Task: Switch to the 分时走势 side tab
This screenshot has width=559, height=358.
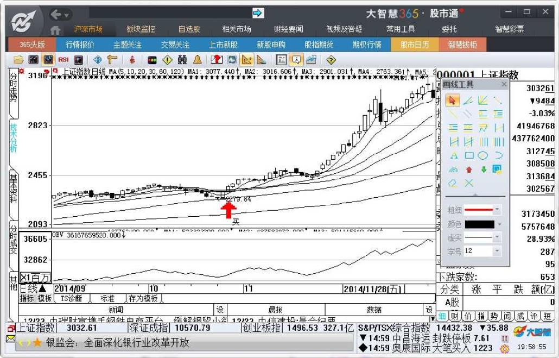Action: click(14, 87)
